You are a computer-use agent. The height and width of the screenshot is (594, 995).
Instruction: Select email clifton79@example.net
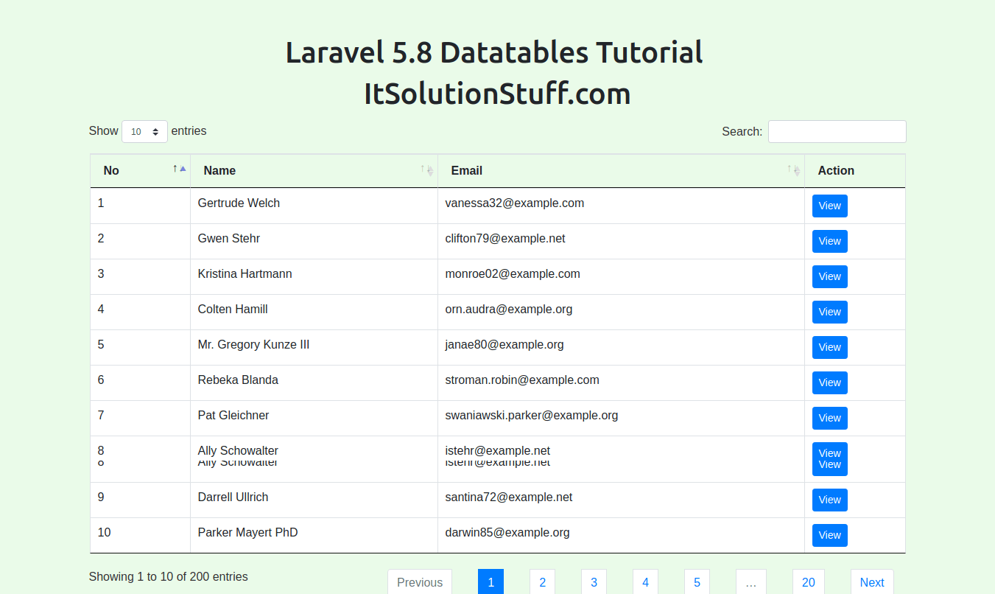pos(505,238)
